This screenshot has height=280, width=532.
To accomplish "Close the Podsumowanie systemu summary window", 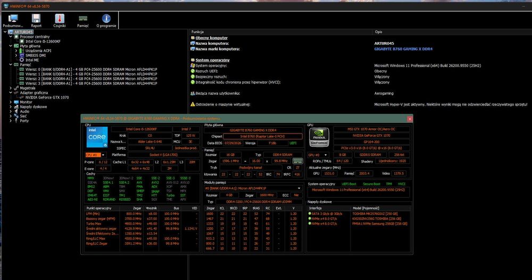I will coord(410,119).
